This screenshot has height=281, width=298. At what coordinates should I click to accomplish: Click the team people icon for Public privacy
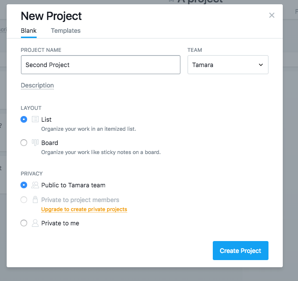[x=35, y=185]
